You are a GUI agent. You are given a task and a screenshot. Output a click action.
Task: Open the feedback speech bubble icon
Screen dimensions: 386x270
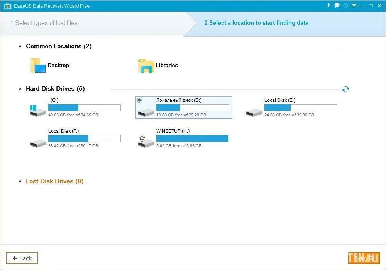337,5
